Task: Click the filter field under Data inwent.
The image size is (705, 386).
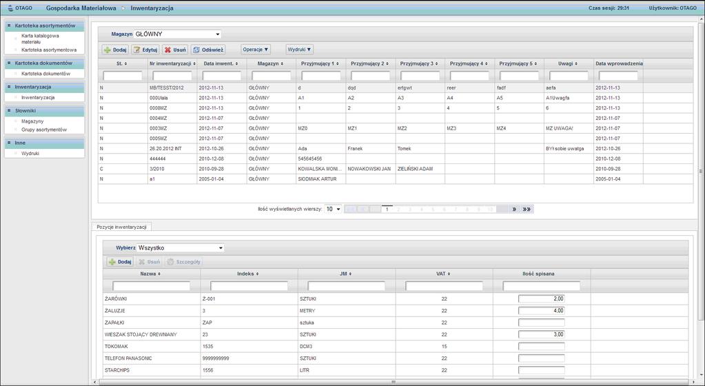Action: [222, 76]
